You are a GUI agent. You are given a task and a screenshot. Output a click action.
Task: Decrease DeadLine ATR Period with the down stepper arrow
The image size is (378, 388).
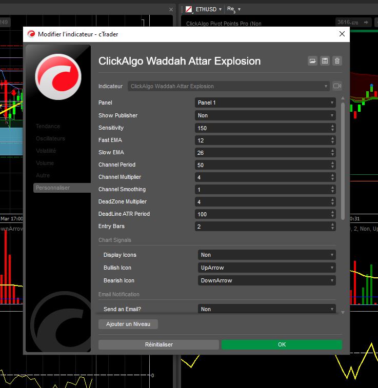coord(332,216)
